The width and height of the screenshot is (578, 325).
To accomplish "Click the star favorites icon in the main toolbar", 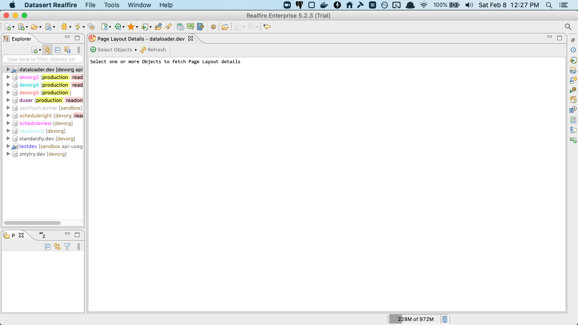I will click(x=131, y=27).
